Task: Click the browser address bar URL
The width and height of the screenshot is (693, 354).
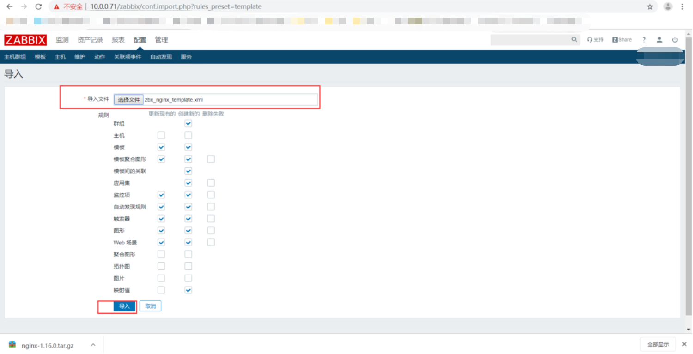Action: 176,7
